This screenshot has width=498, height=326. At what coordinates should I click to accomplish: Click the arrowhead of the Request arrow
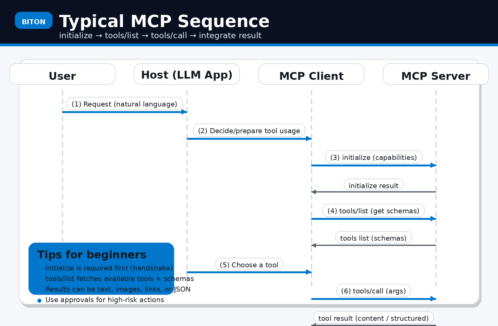(x=184, y=112)
